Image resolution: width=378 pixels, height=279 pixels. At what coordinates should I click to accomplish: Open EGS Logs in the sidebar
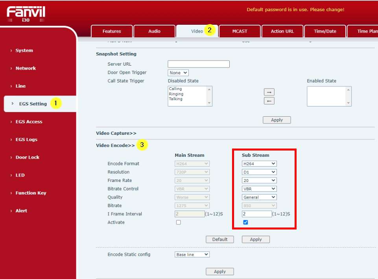tap(26, 139)
